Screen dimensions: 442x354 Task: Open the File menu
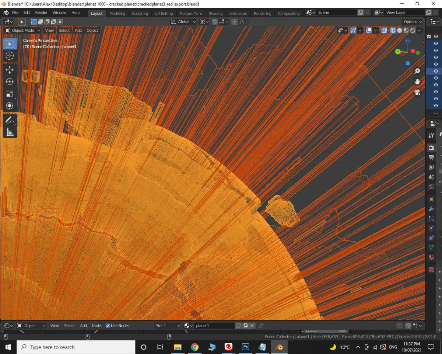[15, 13]
